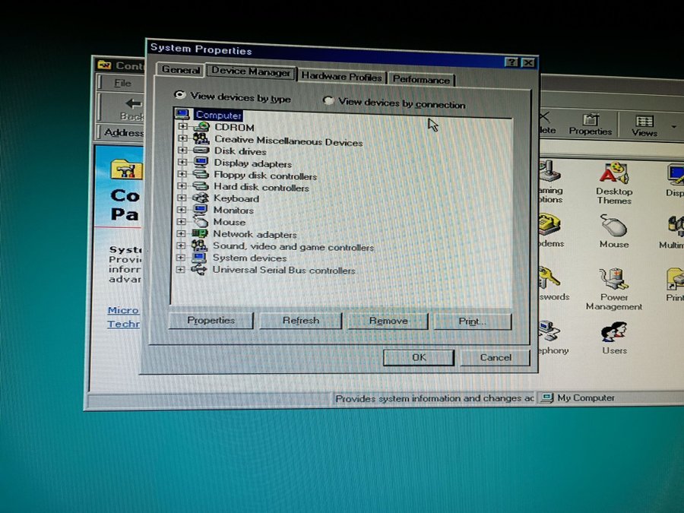Image resolution: width=684 pixels, height=513 pixels.
Task: Switch to the General tab
Action: (x=181, y=71)
